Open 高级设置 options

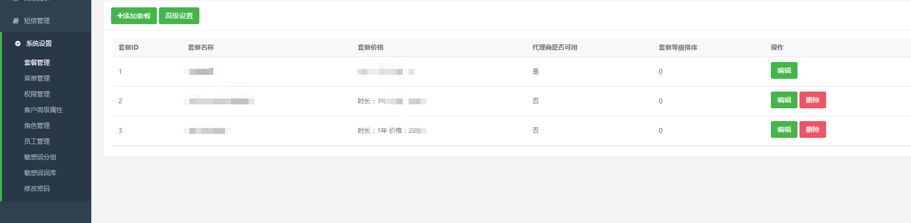[179, 16]
